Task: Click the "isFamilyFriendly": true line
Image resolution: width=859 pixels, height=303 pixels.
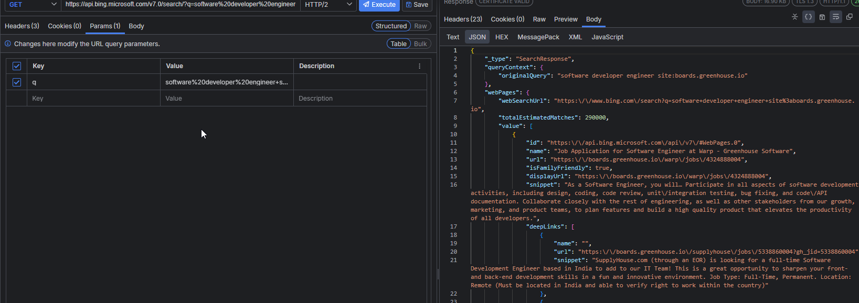Action: click(569, 168)
